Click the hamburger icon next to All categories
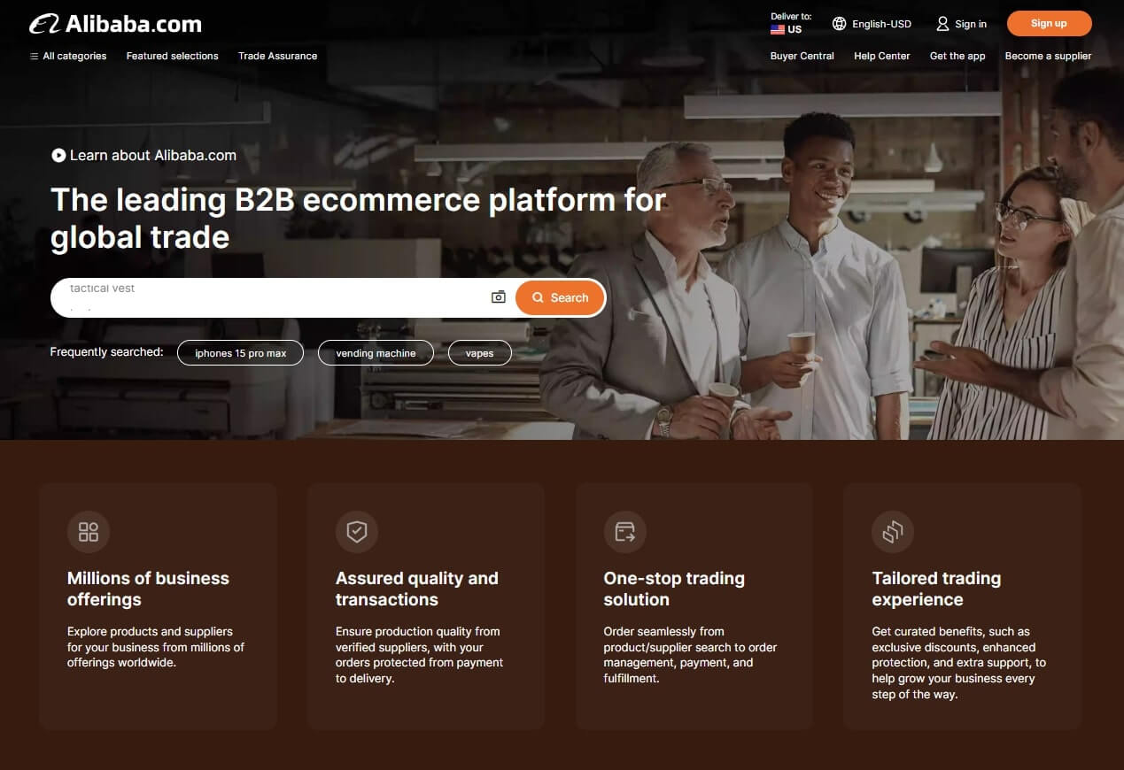The width and height of the screenshot is (1124, 770). (34, 56)
